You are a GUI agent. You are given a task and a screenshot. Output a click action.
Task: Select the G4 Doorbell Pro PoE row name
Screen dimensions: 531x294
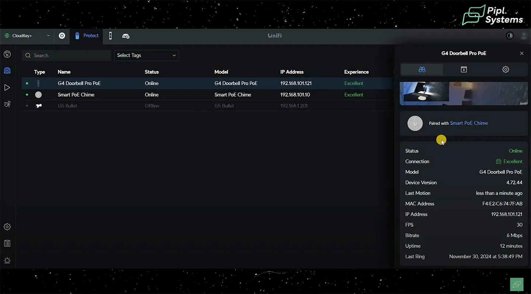click(x=79, y=84)
